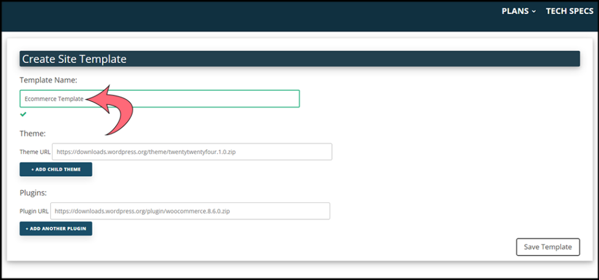Save the template with Save Template
Viewport: 599px width, 280px height.
[548, 247]
